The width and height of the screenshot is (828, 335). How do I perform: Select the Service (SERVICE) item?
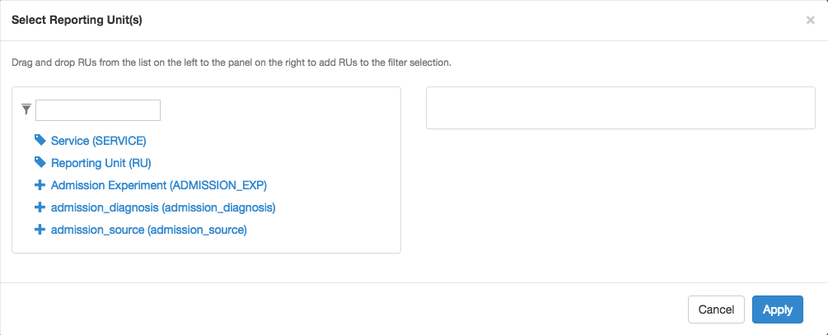tap(98, 141)
